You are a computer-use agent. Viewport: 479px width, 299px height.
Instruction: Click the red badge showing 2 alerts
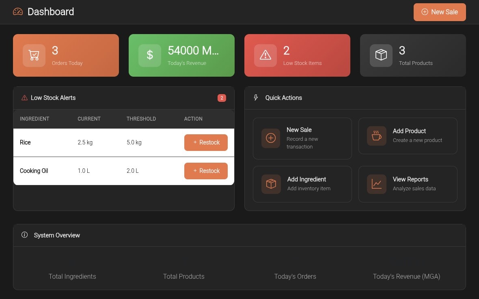[x=222, y=98]
